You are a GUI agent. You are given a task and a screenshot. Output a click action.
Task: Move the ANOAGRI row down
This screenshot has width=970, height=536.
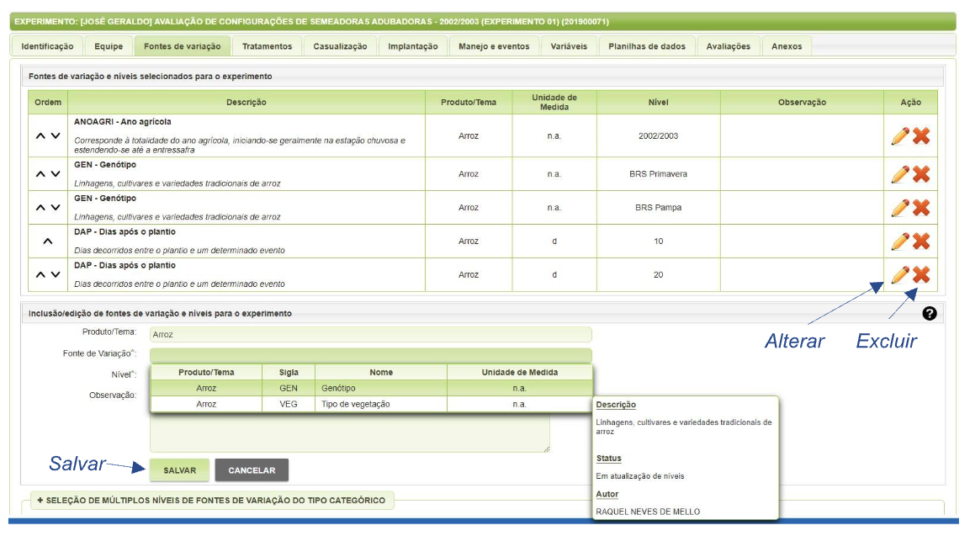(x=56, y=135)
